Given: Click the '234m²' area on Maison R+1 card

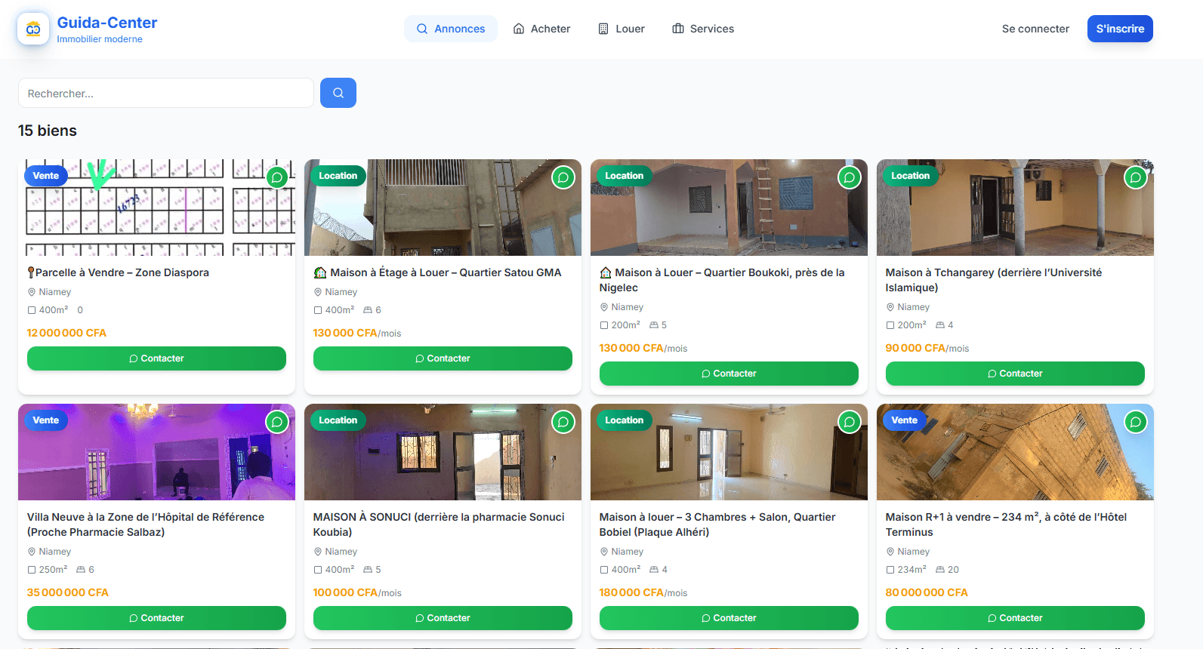Looking at the screenshot, I should click(x=906, y=570).
